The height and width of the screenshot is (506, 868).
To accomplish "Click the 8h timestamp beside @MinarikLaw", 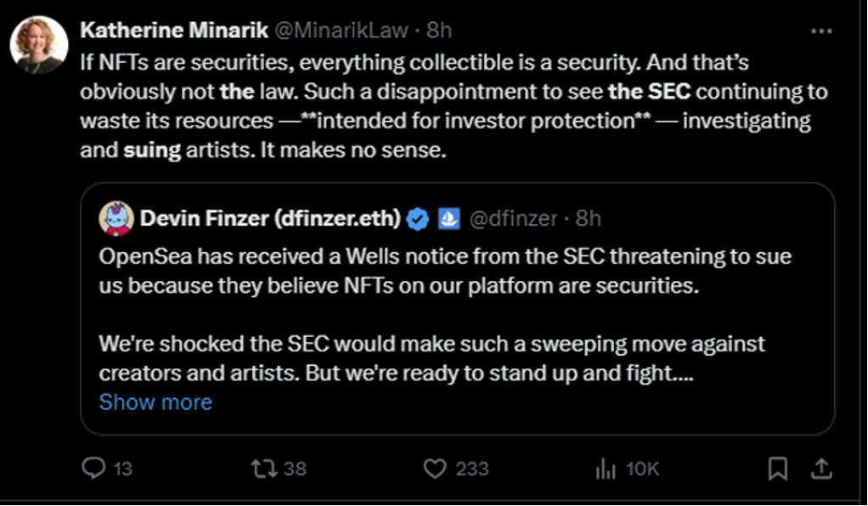I will pos(439,31).
